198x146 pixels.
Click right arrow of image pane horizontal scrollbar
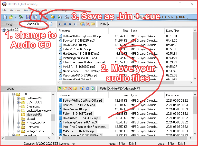point(191,83)
